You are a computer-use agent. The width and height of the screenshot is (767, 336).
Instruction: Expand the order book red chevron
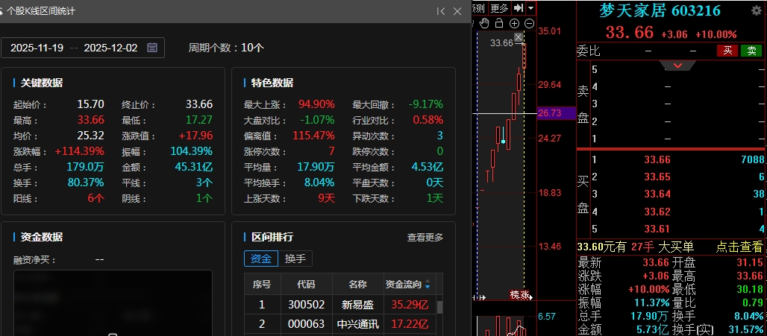pos(677,66)
